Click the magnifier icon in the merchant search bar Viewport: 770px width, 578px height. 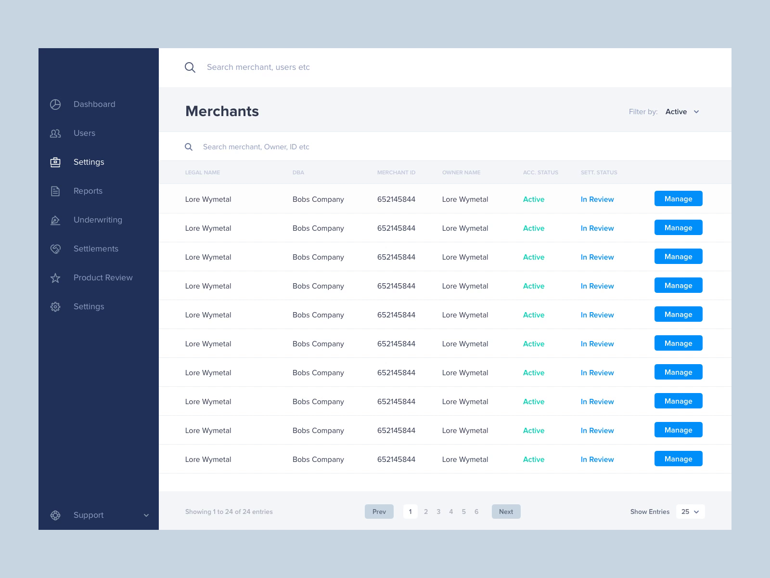pos(189,147)
